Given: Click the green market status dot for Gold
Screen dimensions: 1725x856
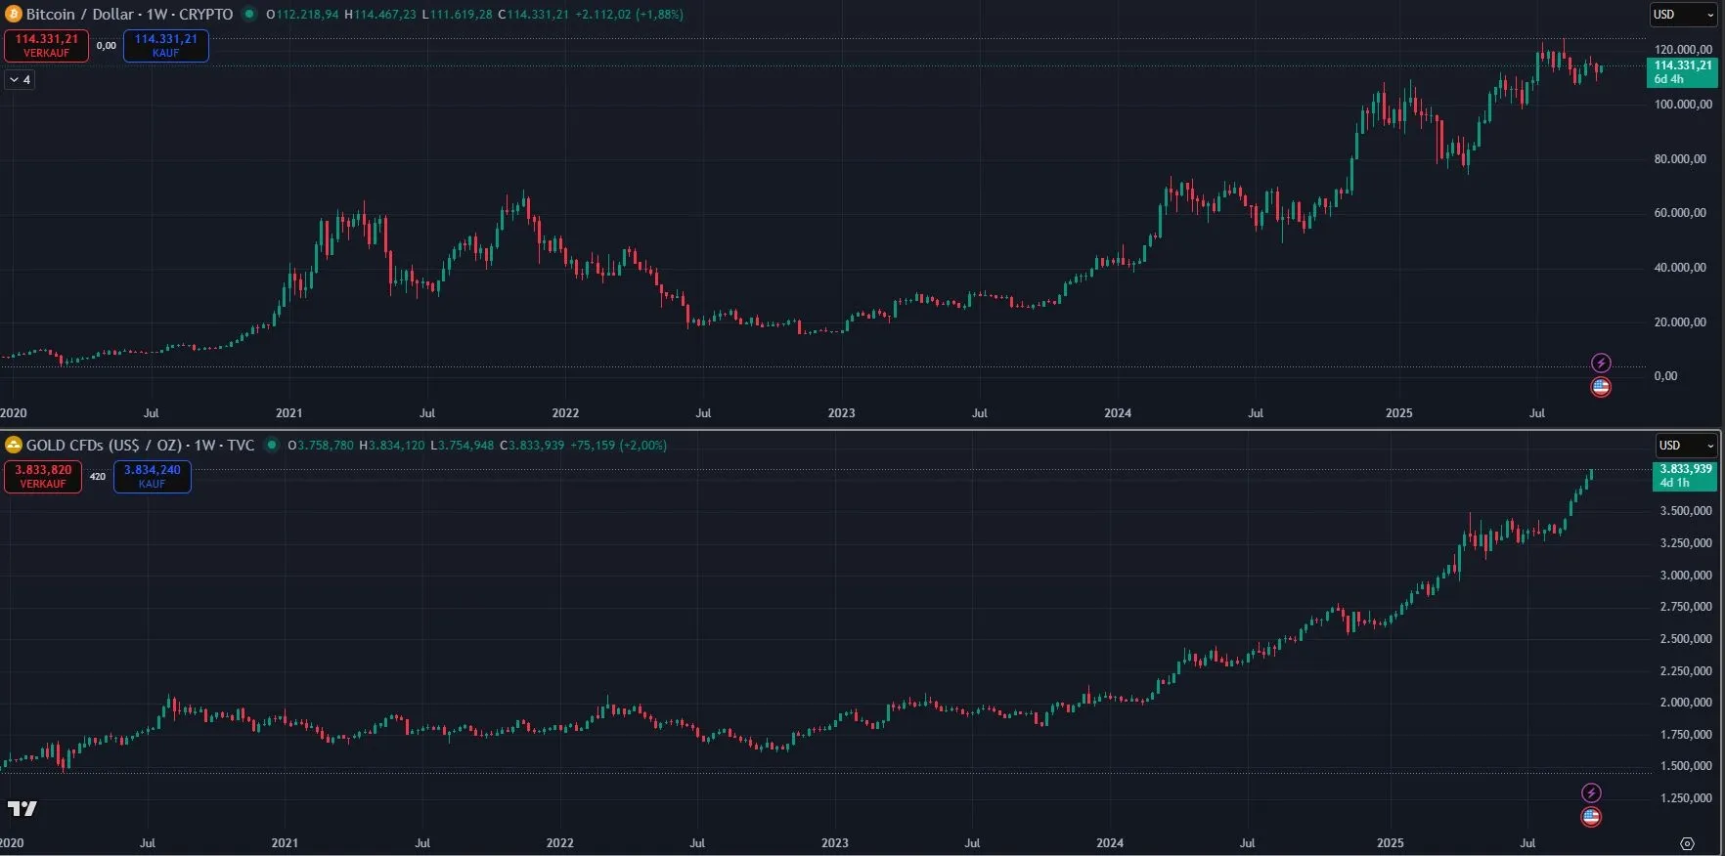Looking at the screenshot, I should click(x=271, y=446).
